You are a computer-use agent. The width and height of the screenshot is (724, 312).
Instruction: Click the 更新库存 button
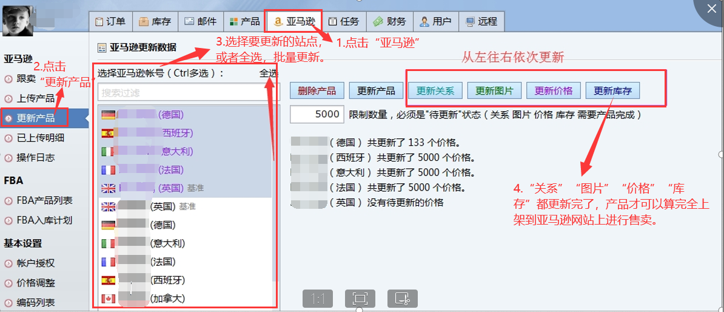(x=612, y=90)
